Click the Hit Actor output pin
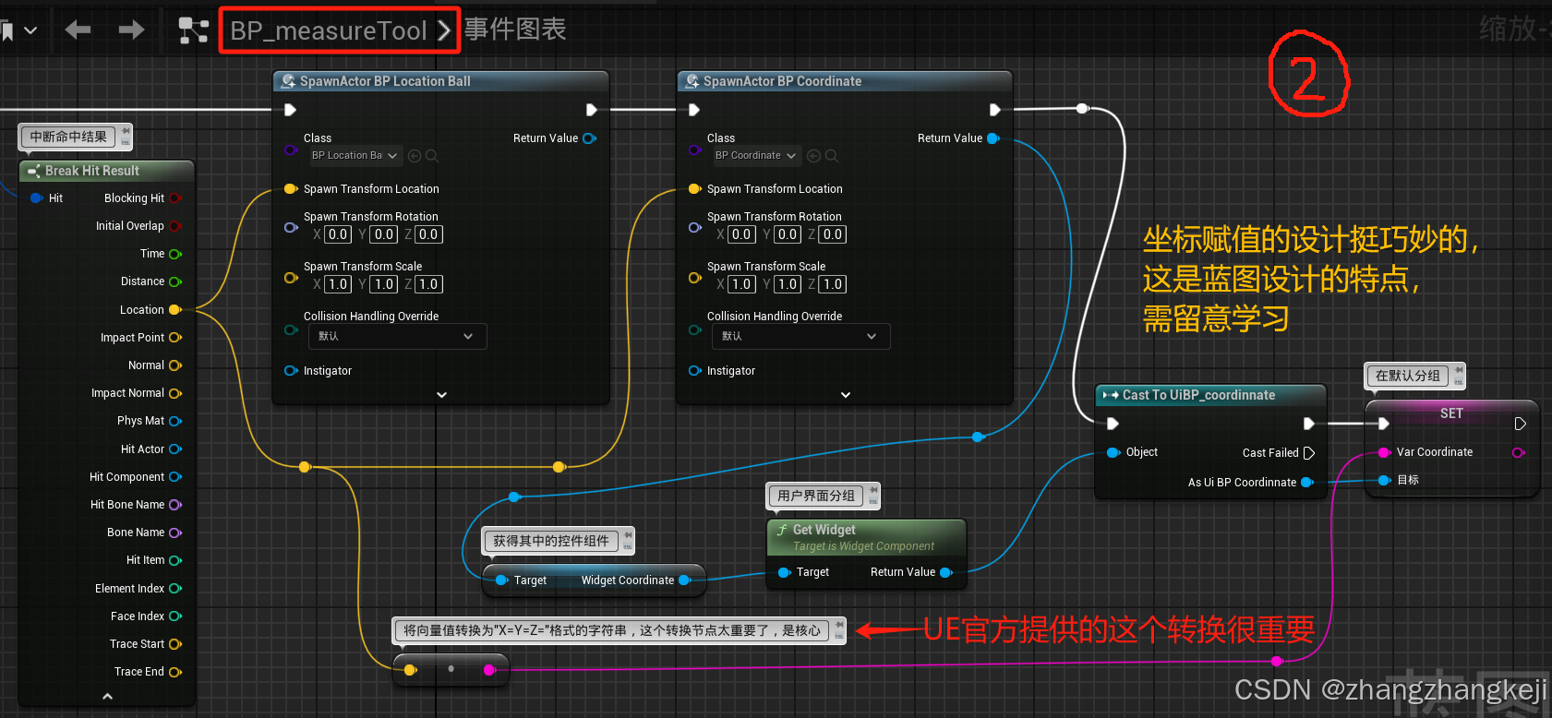1552x718 pixels. (174, 449)
